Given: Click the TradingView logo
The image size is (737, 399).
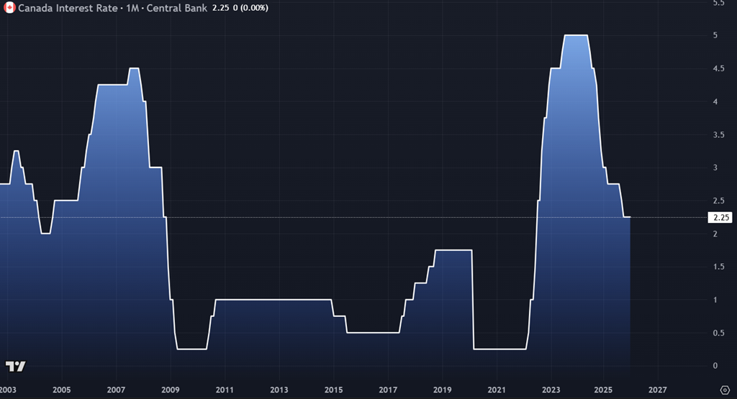Looking at the screenshot, I should coord(15,366).
